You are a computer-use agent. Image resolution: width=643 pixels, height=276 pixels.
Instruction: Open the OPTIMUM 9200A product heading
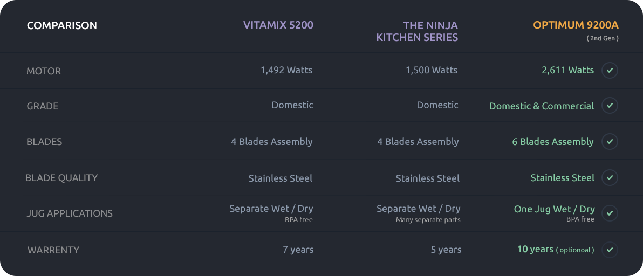(576, 25)
